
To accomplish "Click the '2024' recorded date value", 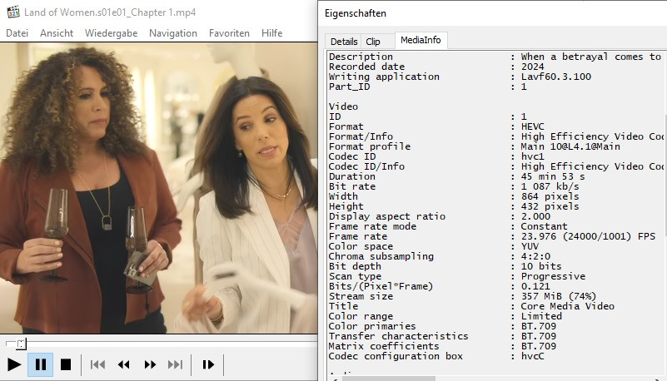I will 533,67.
